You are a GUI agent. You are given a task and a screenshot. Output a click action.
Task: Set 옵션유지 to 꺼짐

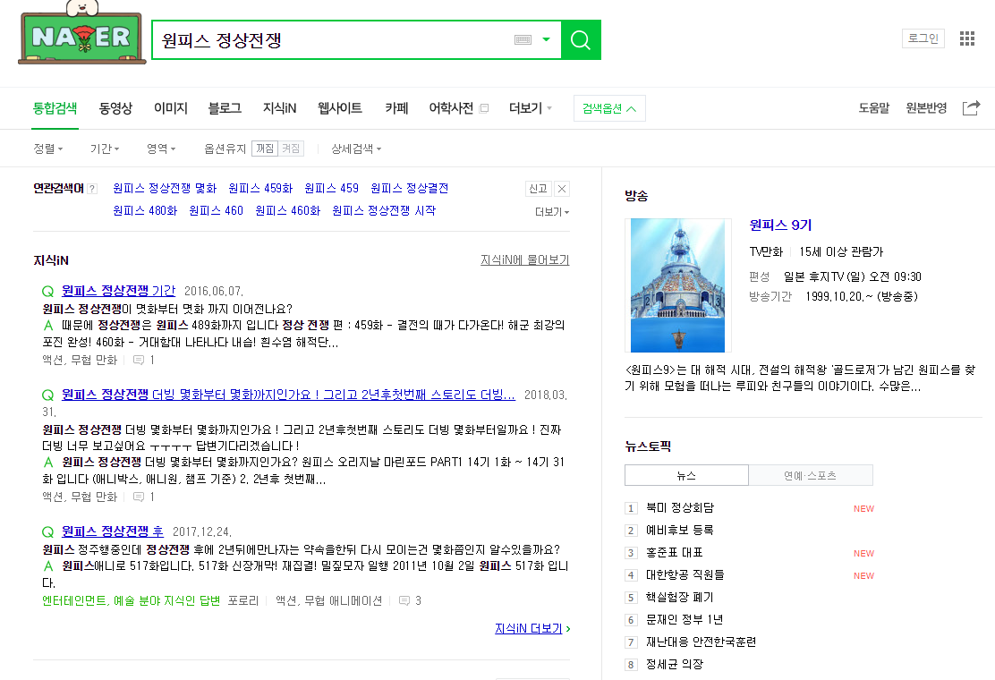265,149
